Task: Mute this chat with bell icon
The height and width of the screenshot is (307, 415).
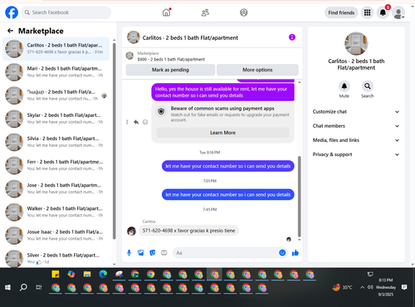Action: coord(344,86)
